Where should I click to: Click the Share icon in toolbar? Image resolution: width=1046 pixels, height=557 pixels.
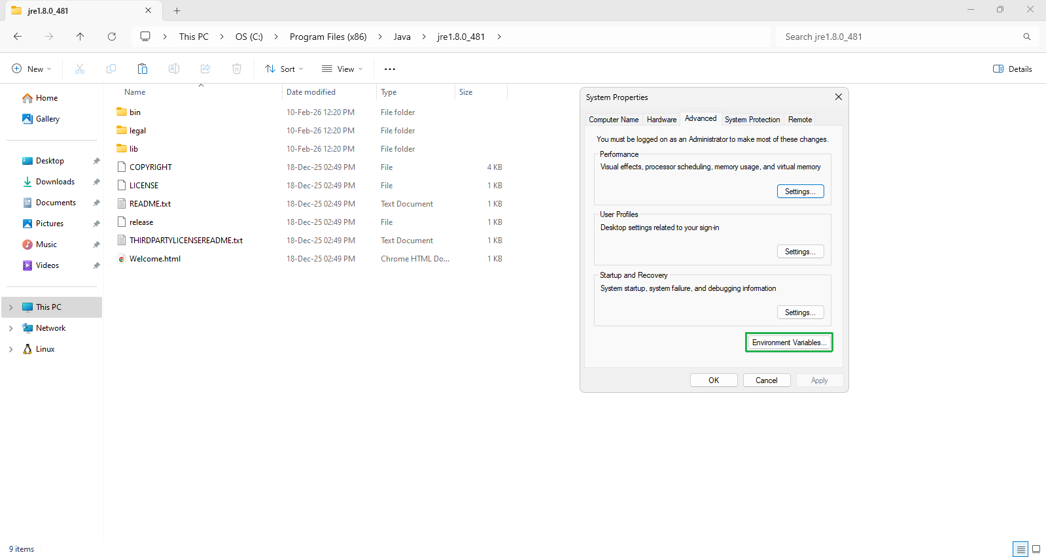tap(205, 69)
